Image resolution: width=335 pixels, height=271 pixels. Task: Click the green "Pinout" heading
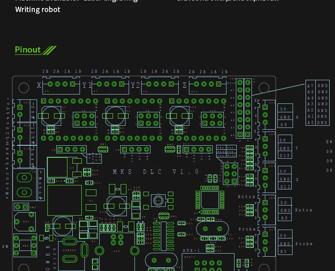(x=28, y=50)
